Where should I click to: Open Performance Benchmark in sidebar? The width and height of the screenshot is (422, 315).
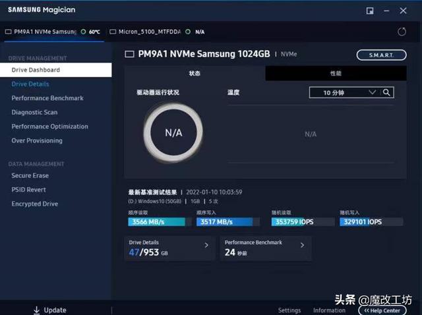47,98
